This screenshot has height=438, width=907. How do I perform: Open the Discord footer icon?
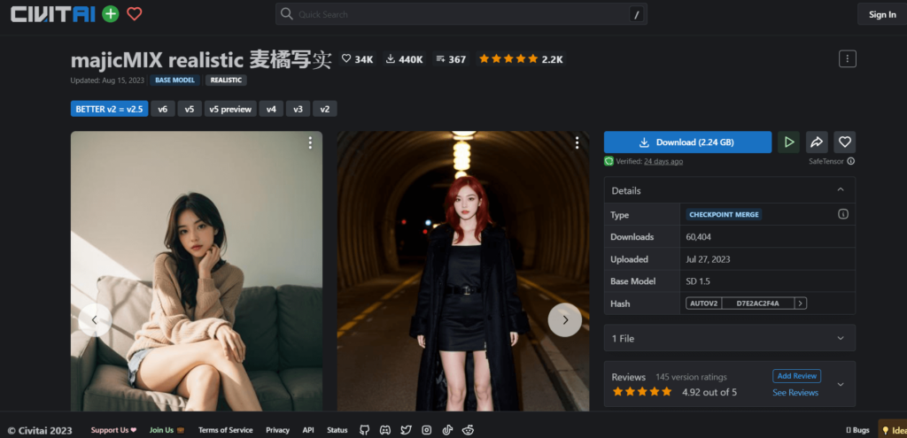(384, 430)
